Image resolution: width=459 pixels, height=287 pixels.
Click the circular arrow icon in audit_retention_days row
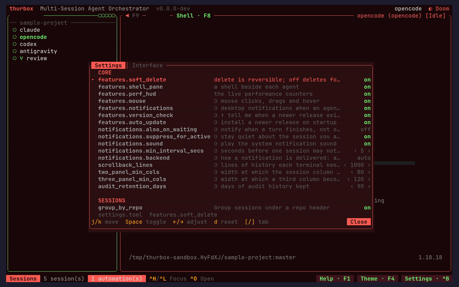[x=216, y=186]
